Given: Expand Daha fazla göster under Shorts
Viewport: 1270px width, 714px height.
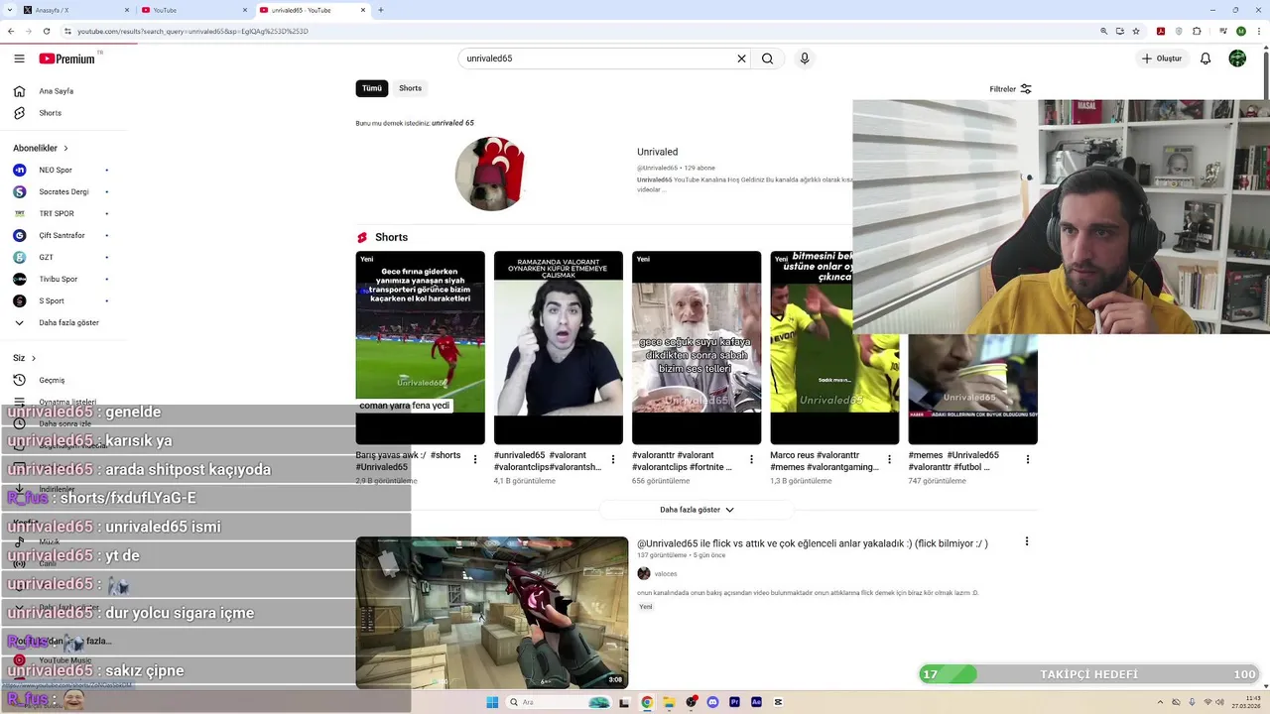Looking at the screenshot, I should pos(697,510).
